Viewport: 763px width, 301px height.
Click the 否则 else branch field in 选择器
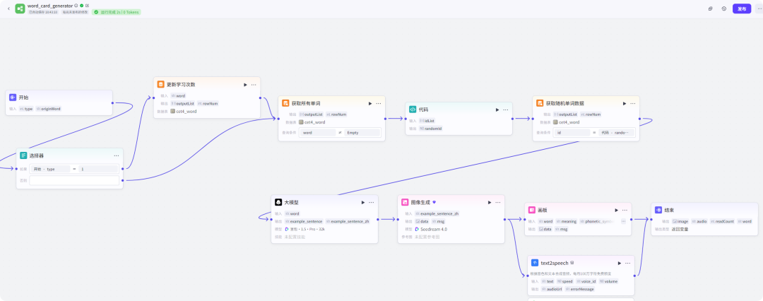tap(74, 181)
